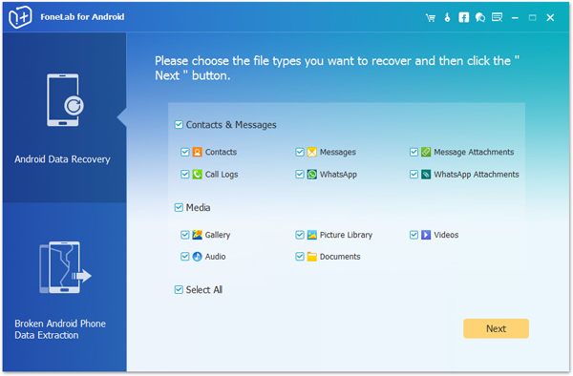Click the Gallery icon
The width and height of the screenshot is (573, 376).
click(198, 235)
